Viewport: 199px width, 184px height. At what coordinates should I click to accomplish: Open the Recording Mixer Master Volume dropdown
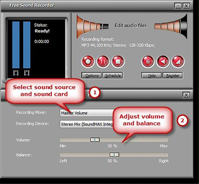pos(87,113)
